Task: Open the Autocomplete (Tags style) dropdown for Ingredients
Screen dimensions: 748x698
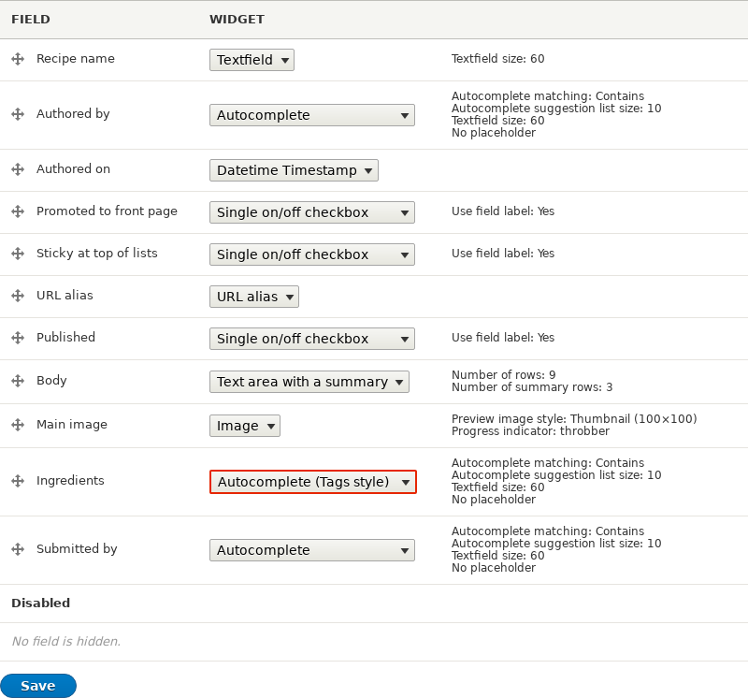Action: click(312, 481)
